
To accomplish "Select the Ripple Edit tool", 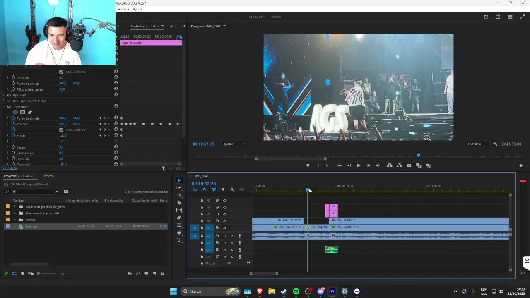I will [x=179, y=195].
